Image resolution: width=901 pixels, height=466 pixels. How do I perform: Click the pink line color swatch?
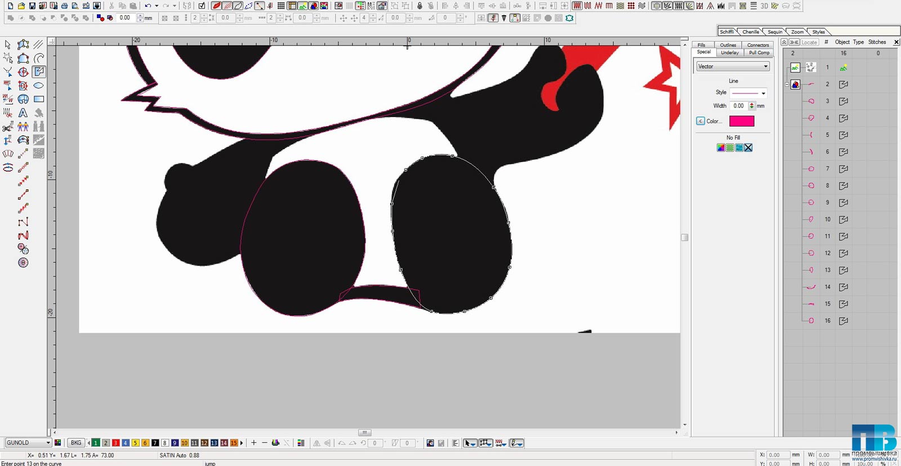(742, 121)
